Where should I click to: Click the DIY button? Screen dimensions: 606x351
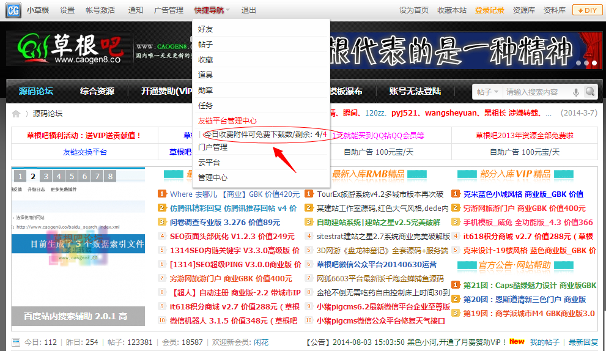click(587, 10)
